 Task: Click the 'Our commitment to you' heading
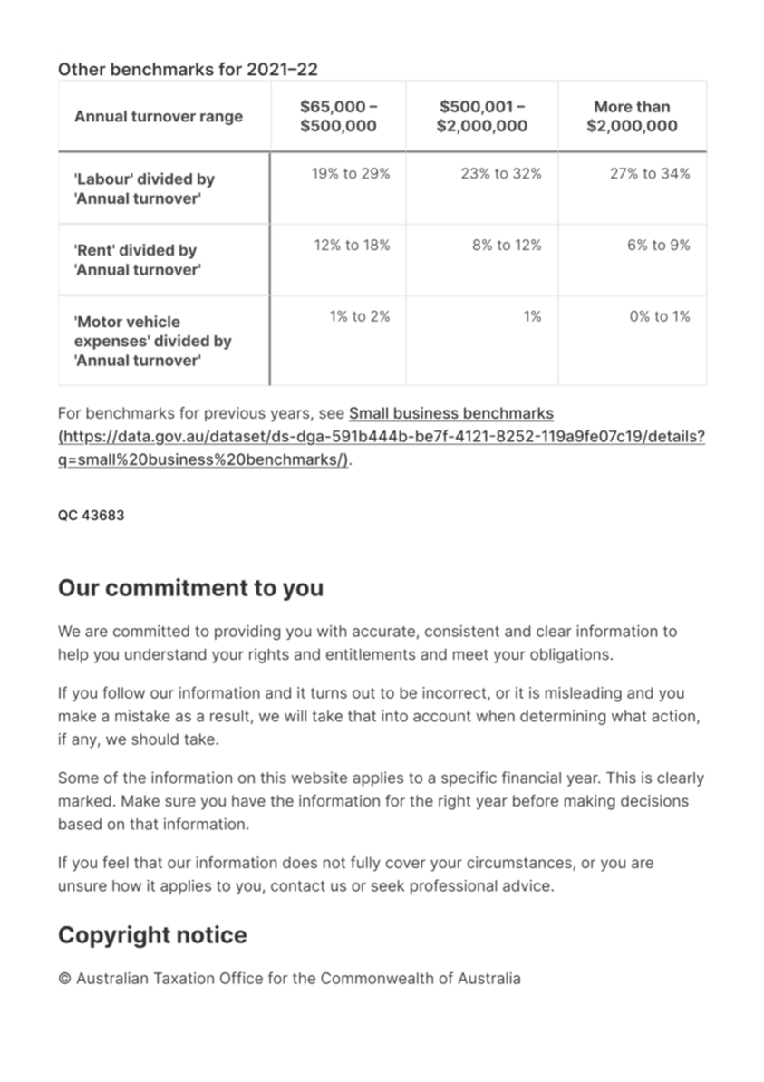pyautogui.click(x=190, y=588)
